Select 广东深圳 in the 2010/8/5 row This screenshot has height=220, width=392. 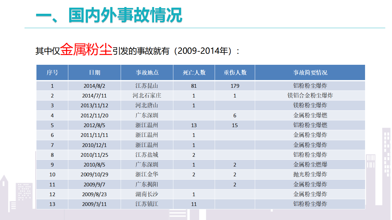click(x=147, y=165)
